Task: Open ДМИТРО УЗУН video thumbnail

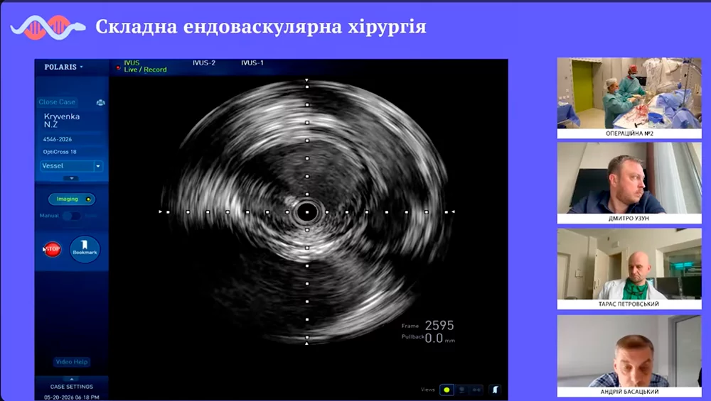Action: (x=629, y=183)
